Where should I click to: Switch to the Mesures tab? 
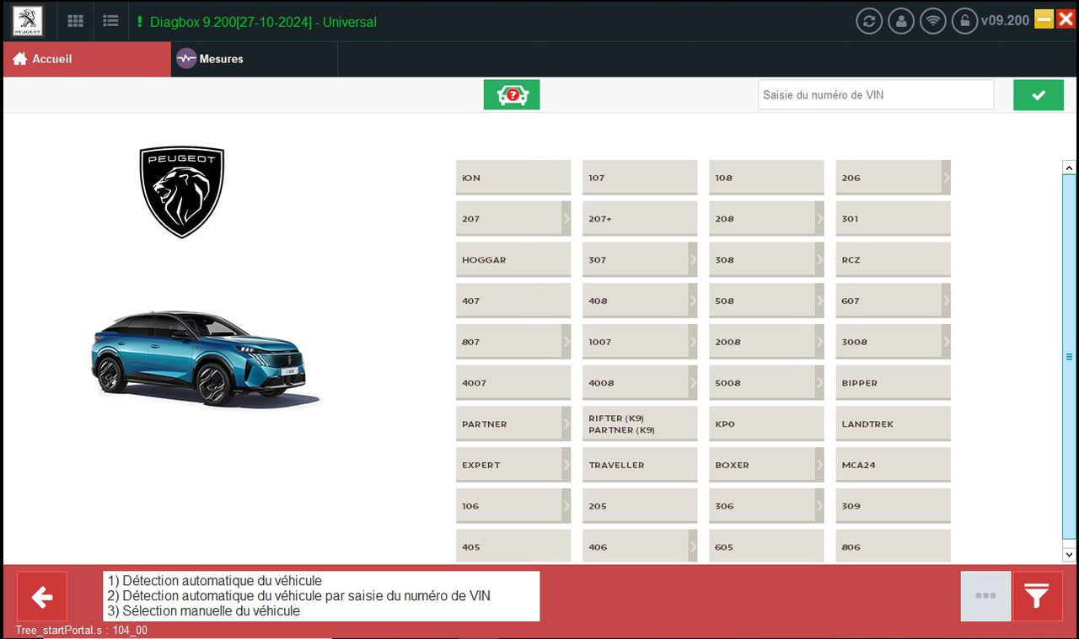tap(210, 59)
